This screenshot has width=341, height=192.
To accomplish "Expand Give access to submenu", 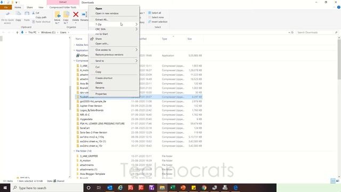I will (x=114, y=50).
